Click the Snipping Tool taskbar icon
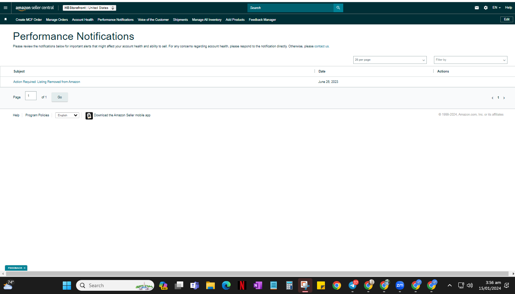Screen dimensions: 515x294 pyautogui.click(x=305, y=285)
